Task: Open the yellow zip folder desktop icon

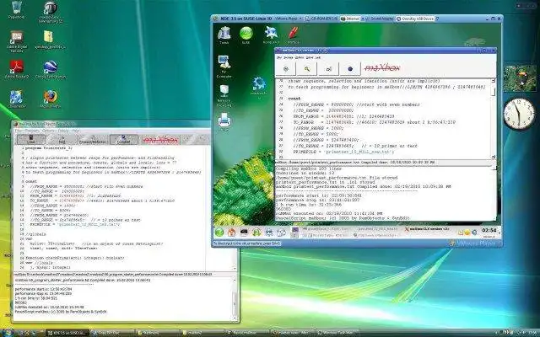Action: tap(50, 40)
